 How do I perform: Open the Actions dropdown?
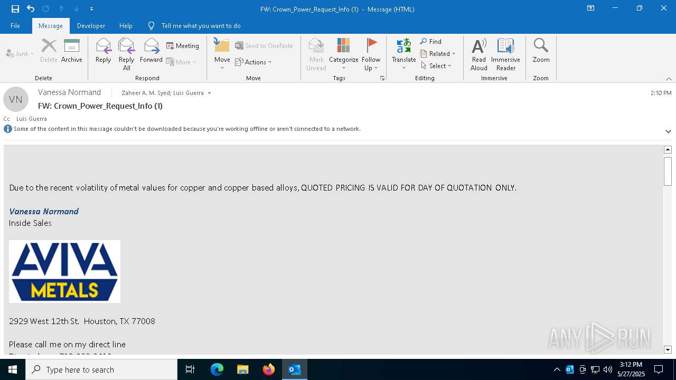pos(253,62)
